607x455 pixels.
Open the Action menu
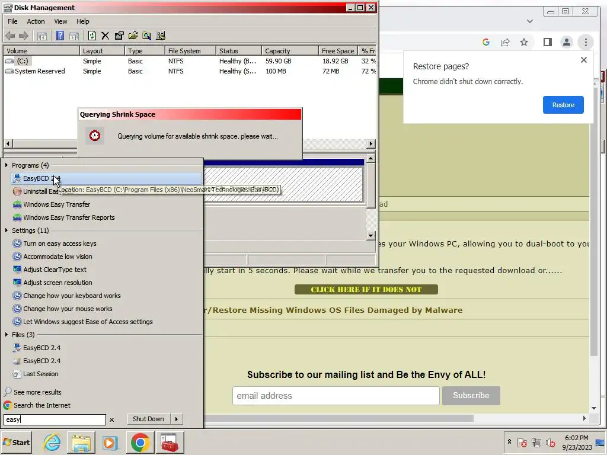[36, 21]
